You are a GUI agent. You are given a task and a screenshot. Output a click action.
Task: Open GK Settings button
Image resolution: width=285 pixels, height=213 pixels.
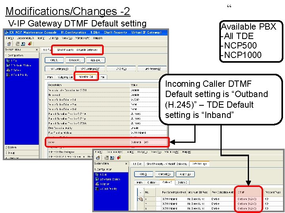(x=59, y=69)
